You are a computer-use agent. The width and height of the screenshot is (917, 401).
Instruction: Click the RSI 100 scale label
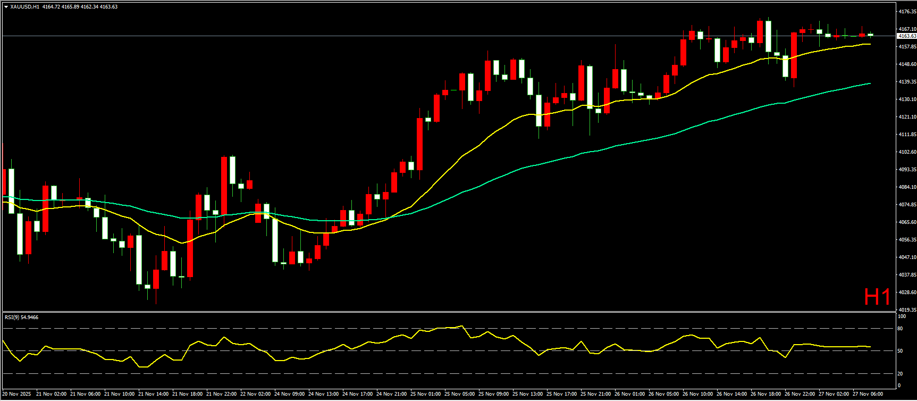click(x=901, y=316)
